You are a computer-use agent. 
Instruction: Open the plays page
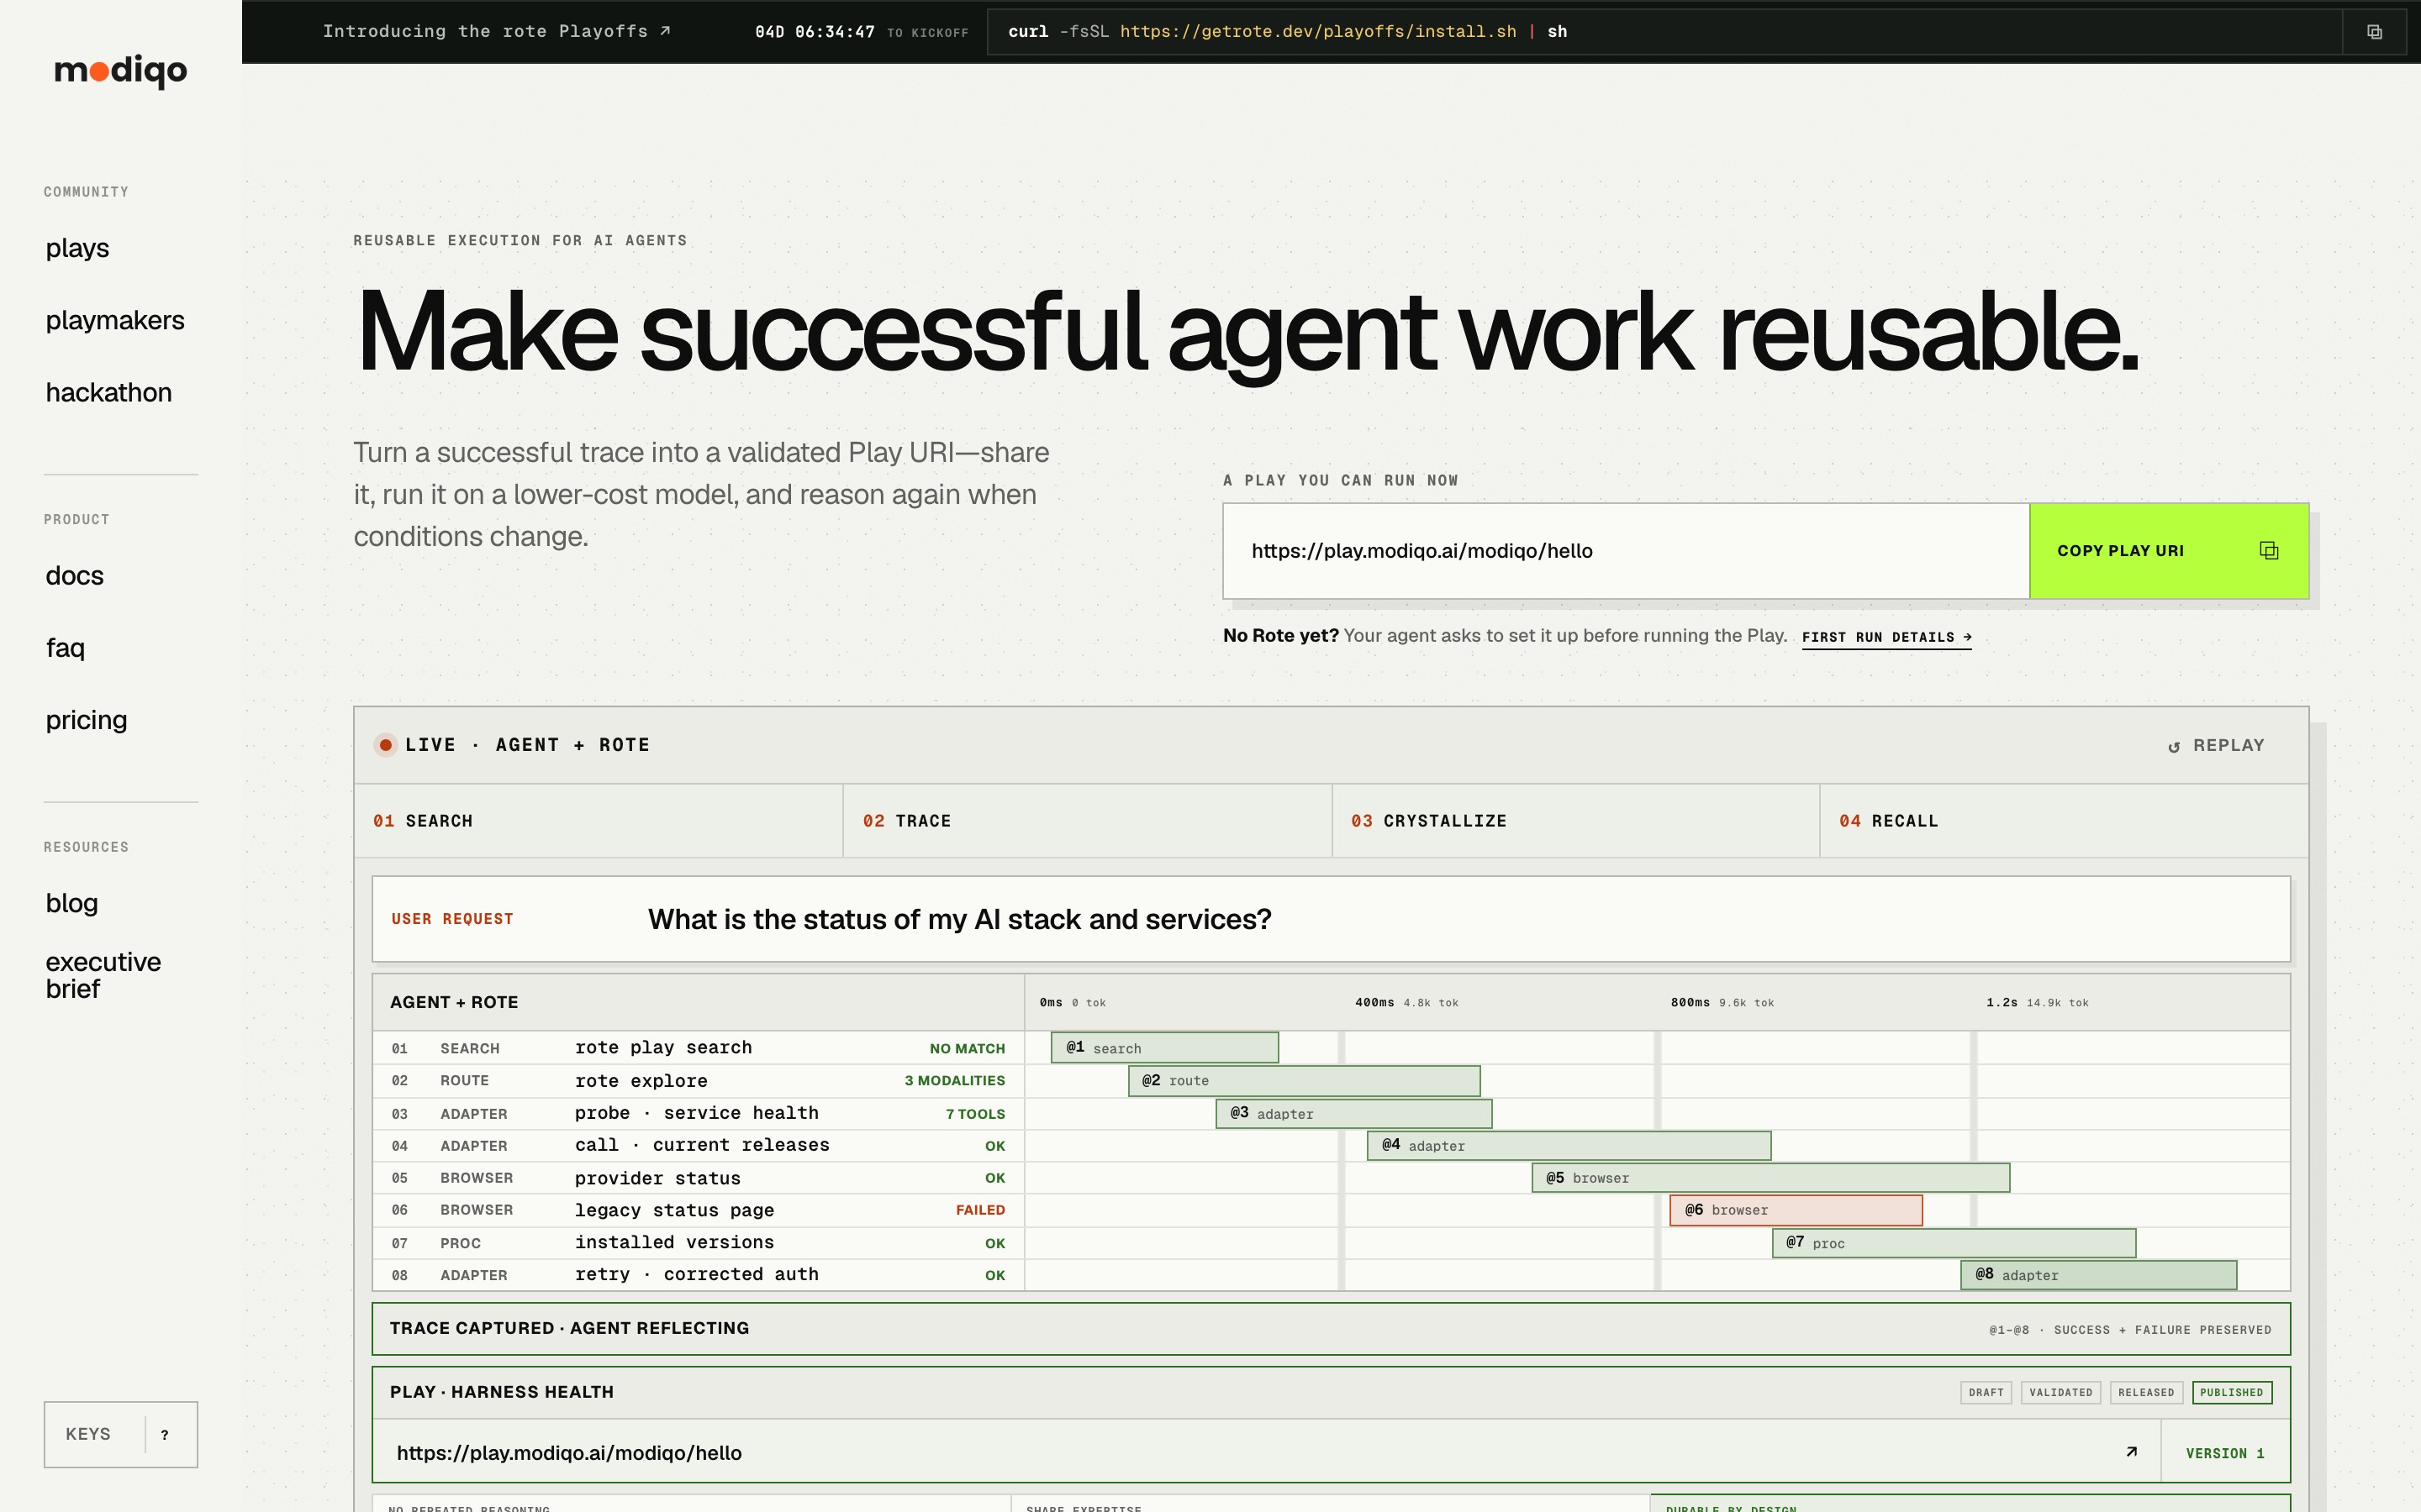tap(77, 248)
